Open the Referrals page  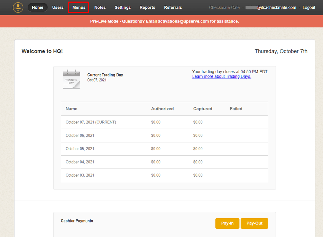pos(173,7)
